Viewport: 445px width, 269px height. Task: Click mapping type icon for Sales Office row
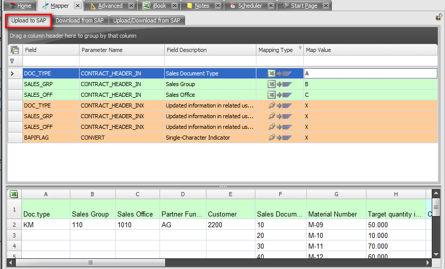click(x=280, y=95)
